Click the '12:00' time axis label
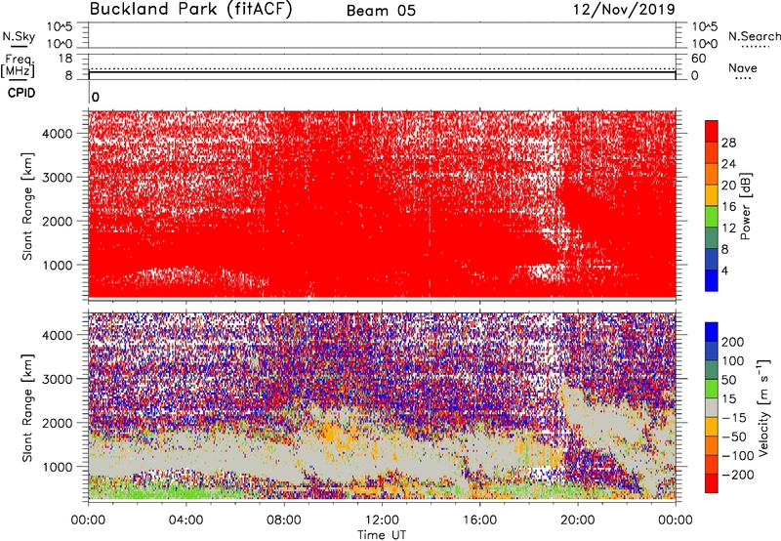781x541 pixels. pos(382,520)
